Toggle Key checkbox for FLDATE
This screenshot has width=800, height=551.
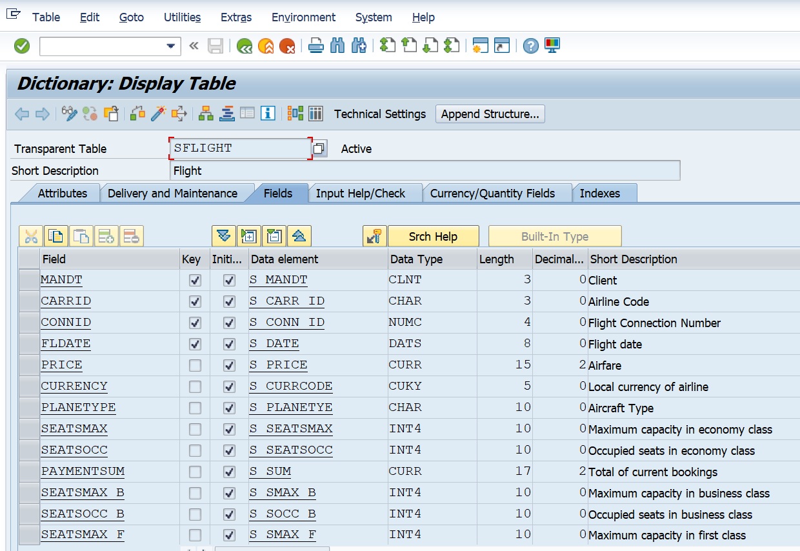point(195,345)
